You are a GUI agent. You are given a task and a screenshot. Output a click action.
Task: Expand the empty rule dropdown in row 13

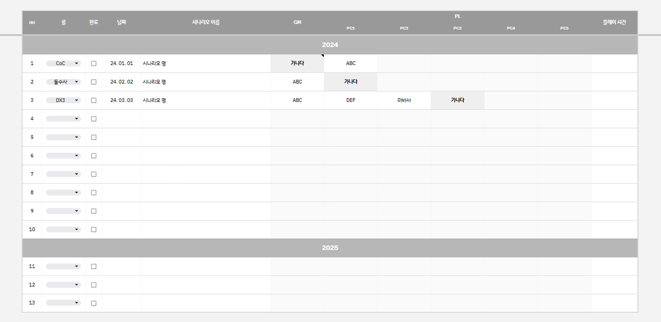click(x=63, y=303)
